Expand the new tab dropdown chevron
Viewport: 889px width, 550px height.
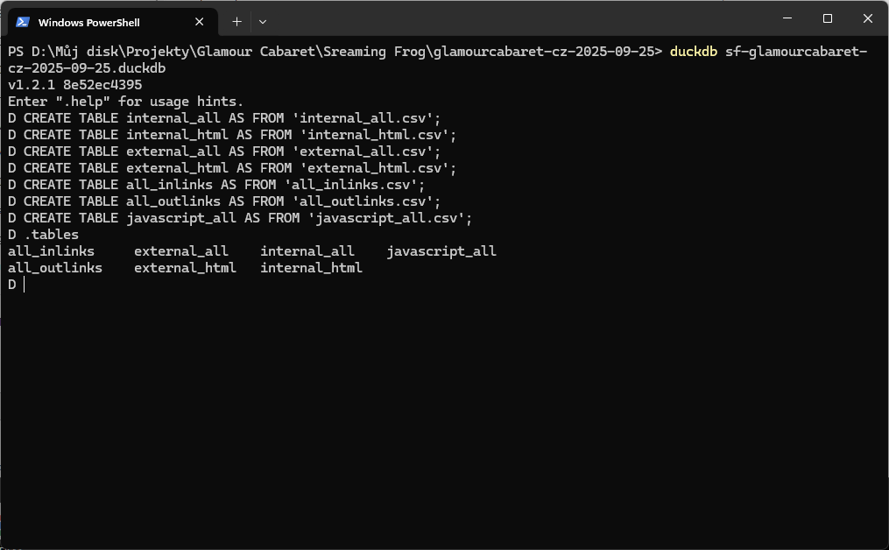(x=263, y=21)
